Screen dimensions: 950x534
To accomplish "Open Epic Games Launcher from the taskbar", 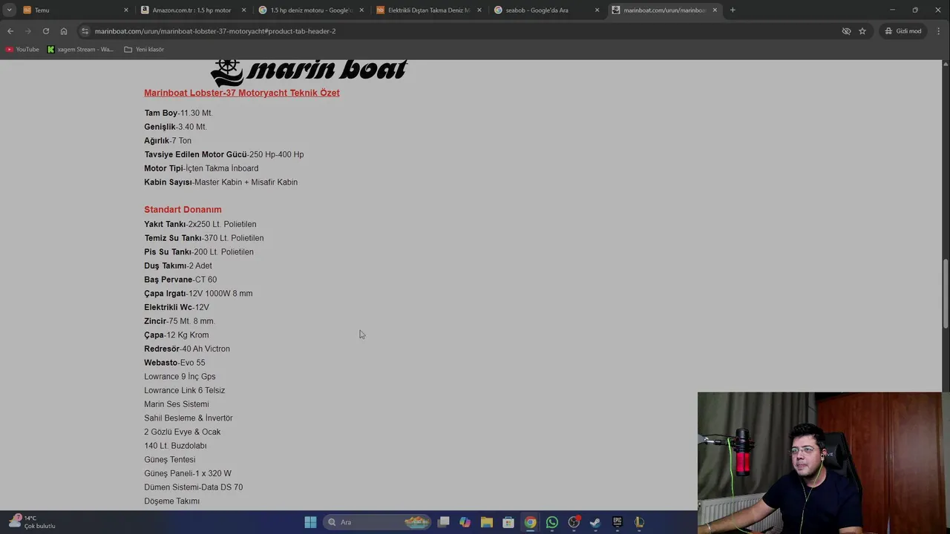I will [617, 522].
